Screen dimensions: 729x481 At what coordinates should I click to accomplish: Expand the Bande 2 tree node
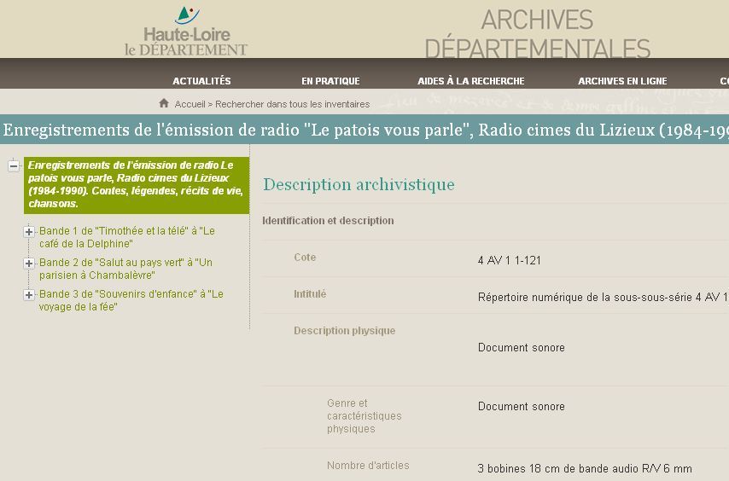(29, 263)
